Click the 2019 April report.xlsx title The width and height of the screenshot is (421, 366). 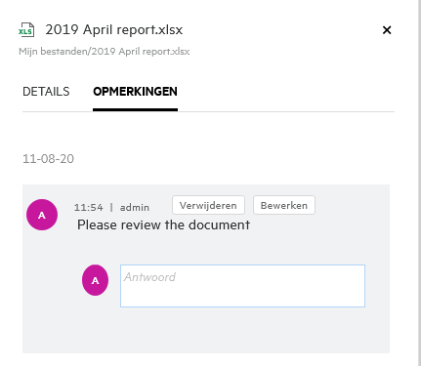(114, 29)
